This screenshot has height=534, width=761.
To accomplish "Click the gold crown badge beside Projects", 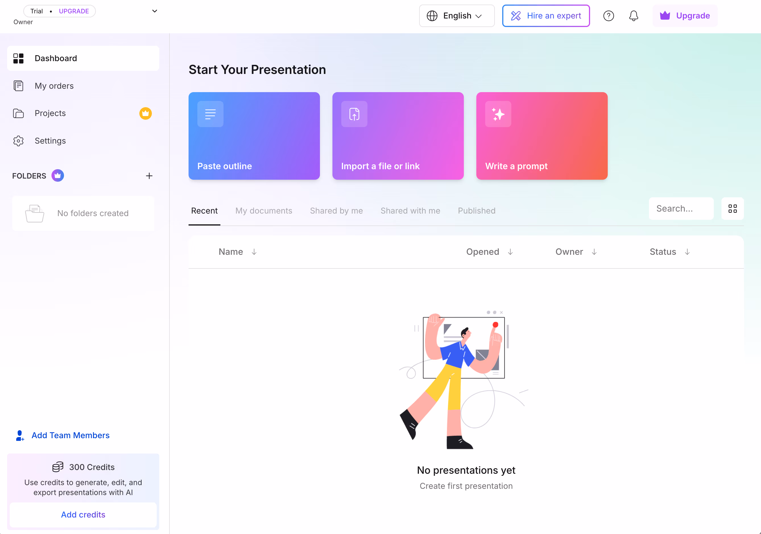I will (146, 113).
